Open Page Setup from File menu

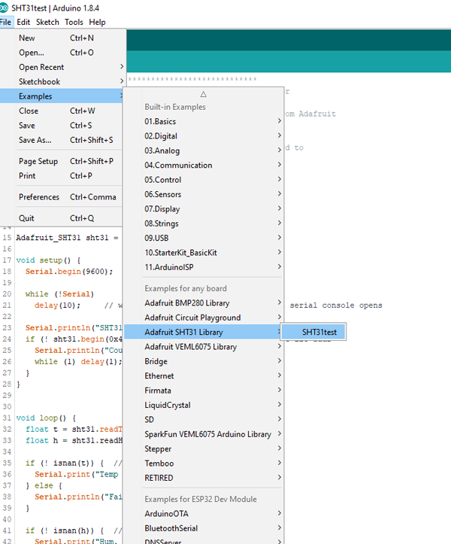[61, 161]
